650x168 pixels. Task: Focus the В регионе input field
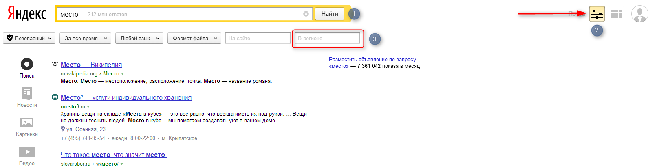click(x=327, y=38)
